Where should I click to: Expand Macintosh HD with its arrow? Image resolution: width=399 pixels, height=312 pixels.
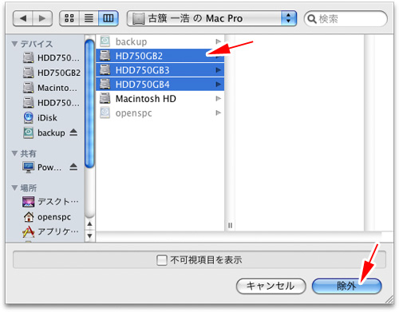219,99
